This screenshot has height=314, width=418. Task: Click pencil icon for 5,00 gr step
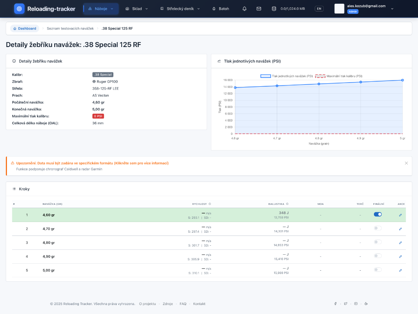click(x=400, y=270)
